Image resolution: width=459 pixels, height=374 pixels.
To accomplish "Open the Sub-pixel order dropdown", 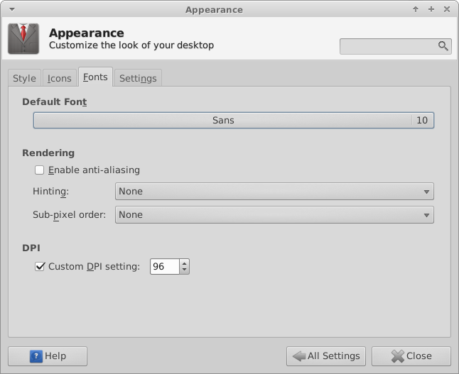I will click(274, 215).
